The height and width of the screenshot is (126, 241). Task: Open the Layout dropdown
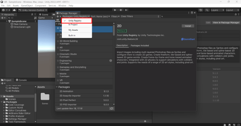click(232, 10)
